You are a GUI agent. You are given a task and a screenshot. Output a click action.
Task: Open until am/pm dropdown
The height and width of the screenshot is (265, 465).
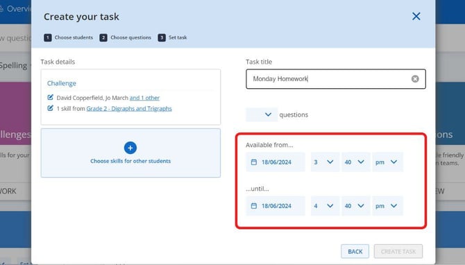click(387, 206)
